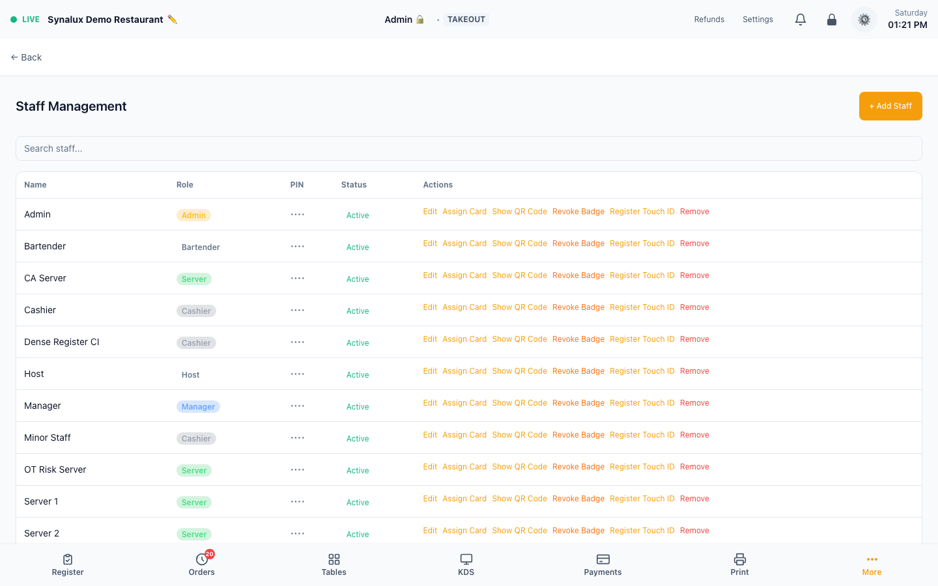Open the Register tab
Viewport: 938px width, 586px height.
(x=68, y=565)
